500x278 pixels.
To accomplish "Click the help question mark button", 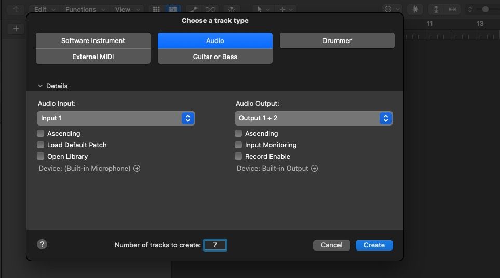I will [43, 244].
